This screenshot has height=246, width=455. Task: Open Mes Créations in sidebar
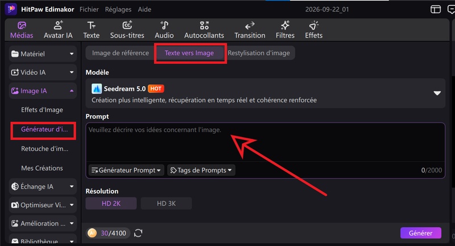pyautogui.click(x=42, y=168)
